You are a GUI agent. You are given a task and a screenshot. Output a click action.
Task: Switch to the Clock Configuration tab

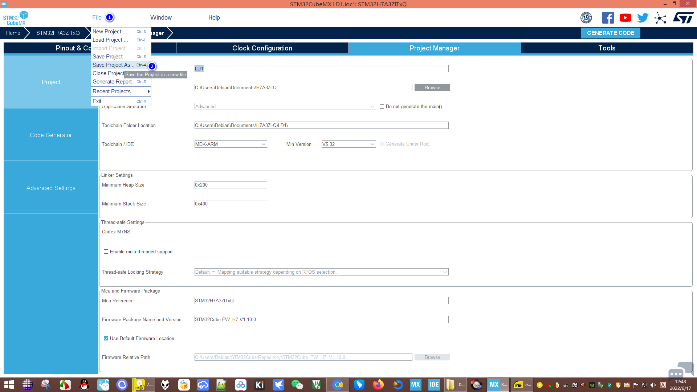pyautogui.click(x=262, y=48)
